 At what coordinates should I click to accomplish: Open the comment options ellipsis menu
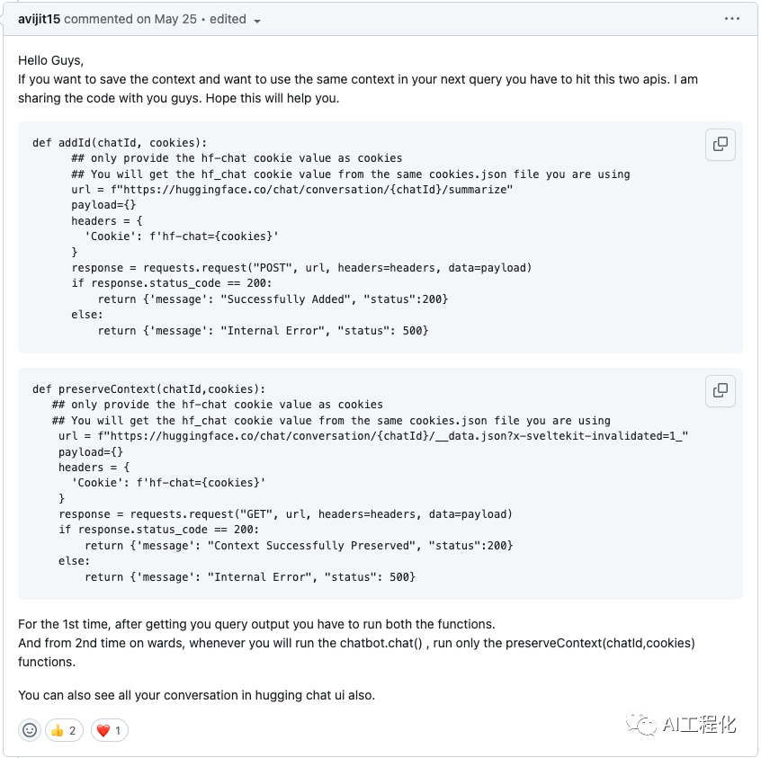732,19
